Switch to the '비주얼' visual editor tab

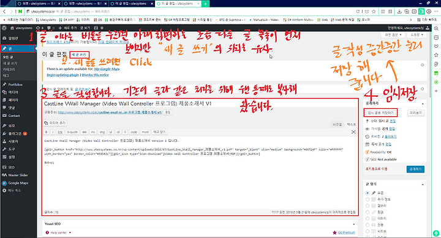(337, 124)
